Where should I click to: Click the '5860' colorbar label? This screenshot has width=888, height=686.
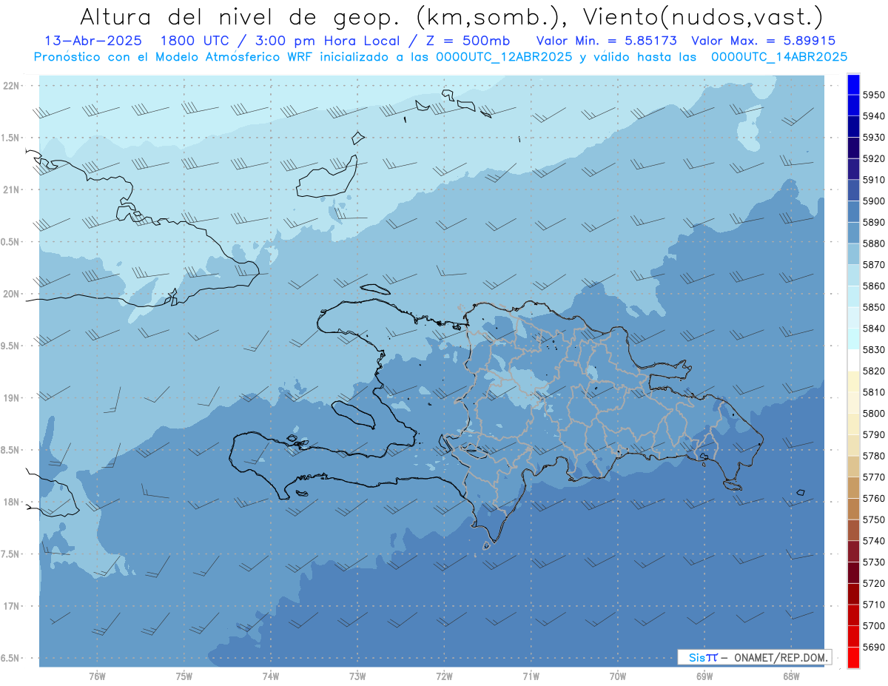tap(874, 286)
